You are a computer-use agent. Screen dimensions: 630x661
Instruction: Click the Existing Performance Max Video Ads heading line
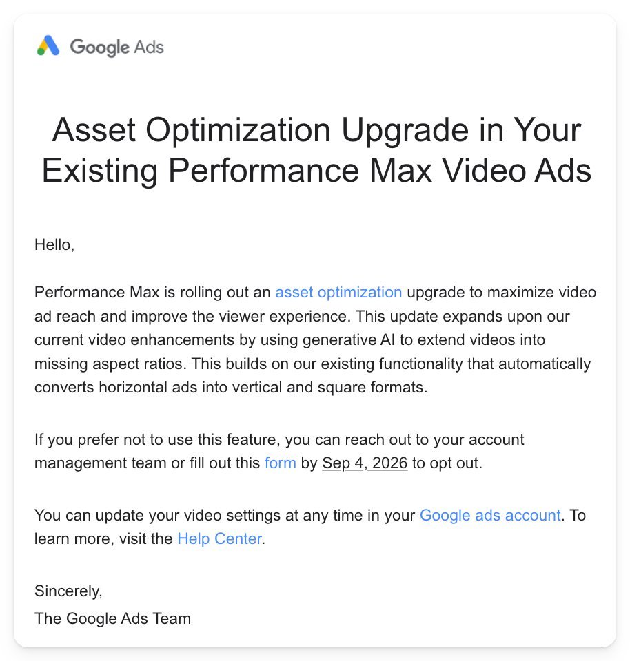pos(316,170)
